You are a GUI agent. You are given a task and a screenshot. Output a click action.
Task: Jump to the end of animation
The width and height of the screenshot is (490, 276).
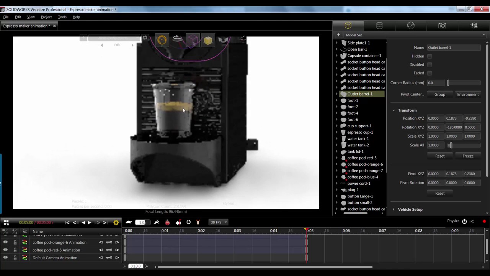point(105,222)
